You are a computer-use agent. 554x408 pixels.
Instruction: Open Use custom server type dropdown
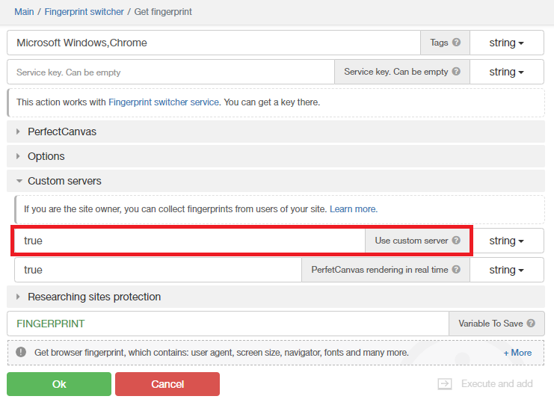pyautogui.click(x=506, y=241)
